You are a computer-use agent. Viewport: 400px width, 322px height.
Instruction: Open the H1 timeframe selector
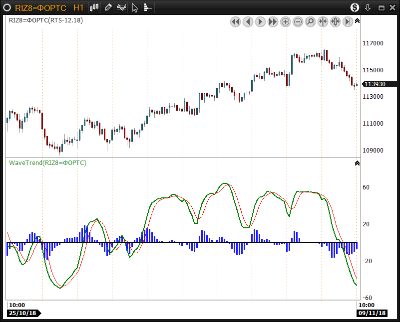[x=78, y=7]
